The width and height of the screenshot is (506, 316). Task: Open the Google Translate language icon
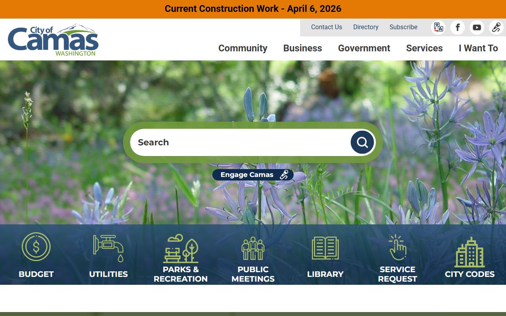pos(438,27)
